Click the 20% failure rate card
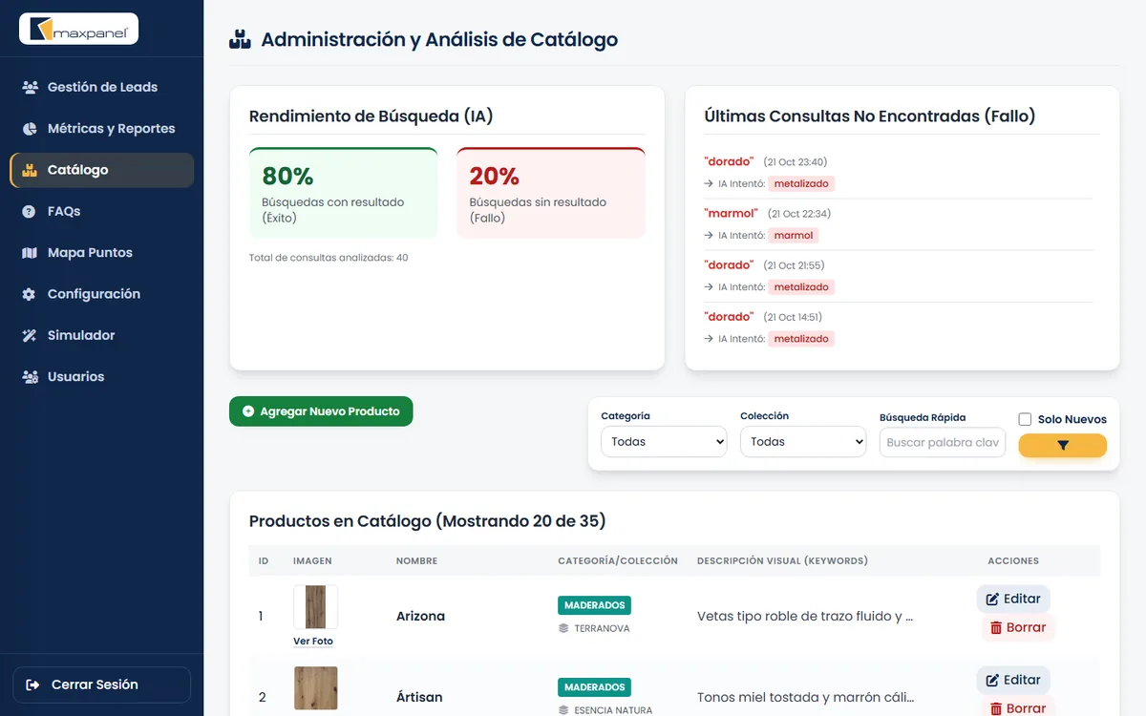 [551, 193]
